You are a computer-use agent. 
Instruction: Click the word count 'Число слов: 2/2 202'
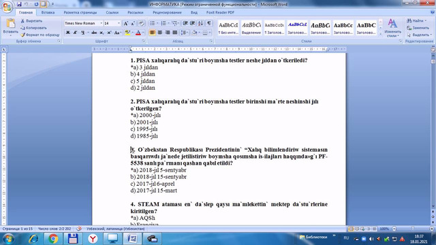coord(54,229)
